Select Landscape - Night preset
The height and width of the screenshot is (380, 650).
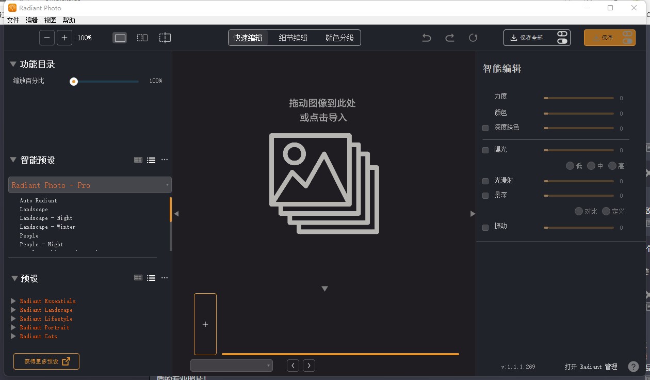(x=46, y=218)
